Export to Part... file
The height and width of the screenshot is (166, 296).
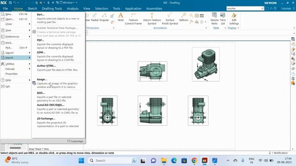[x=58, y=18]
